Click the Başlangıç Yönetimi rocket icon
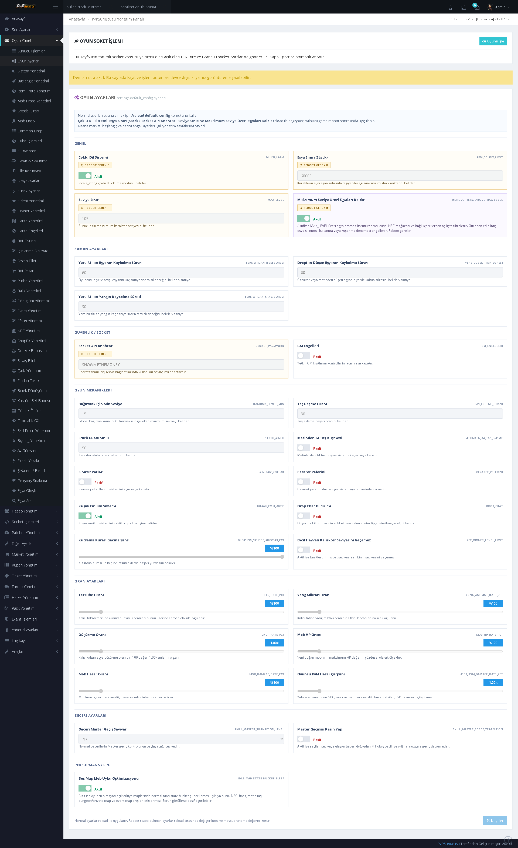 click(x=14, y=81)
